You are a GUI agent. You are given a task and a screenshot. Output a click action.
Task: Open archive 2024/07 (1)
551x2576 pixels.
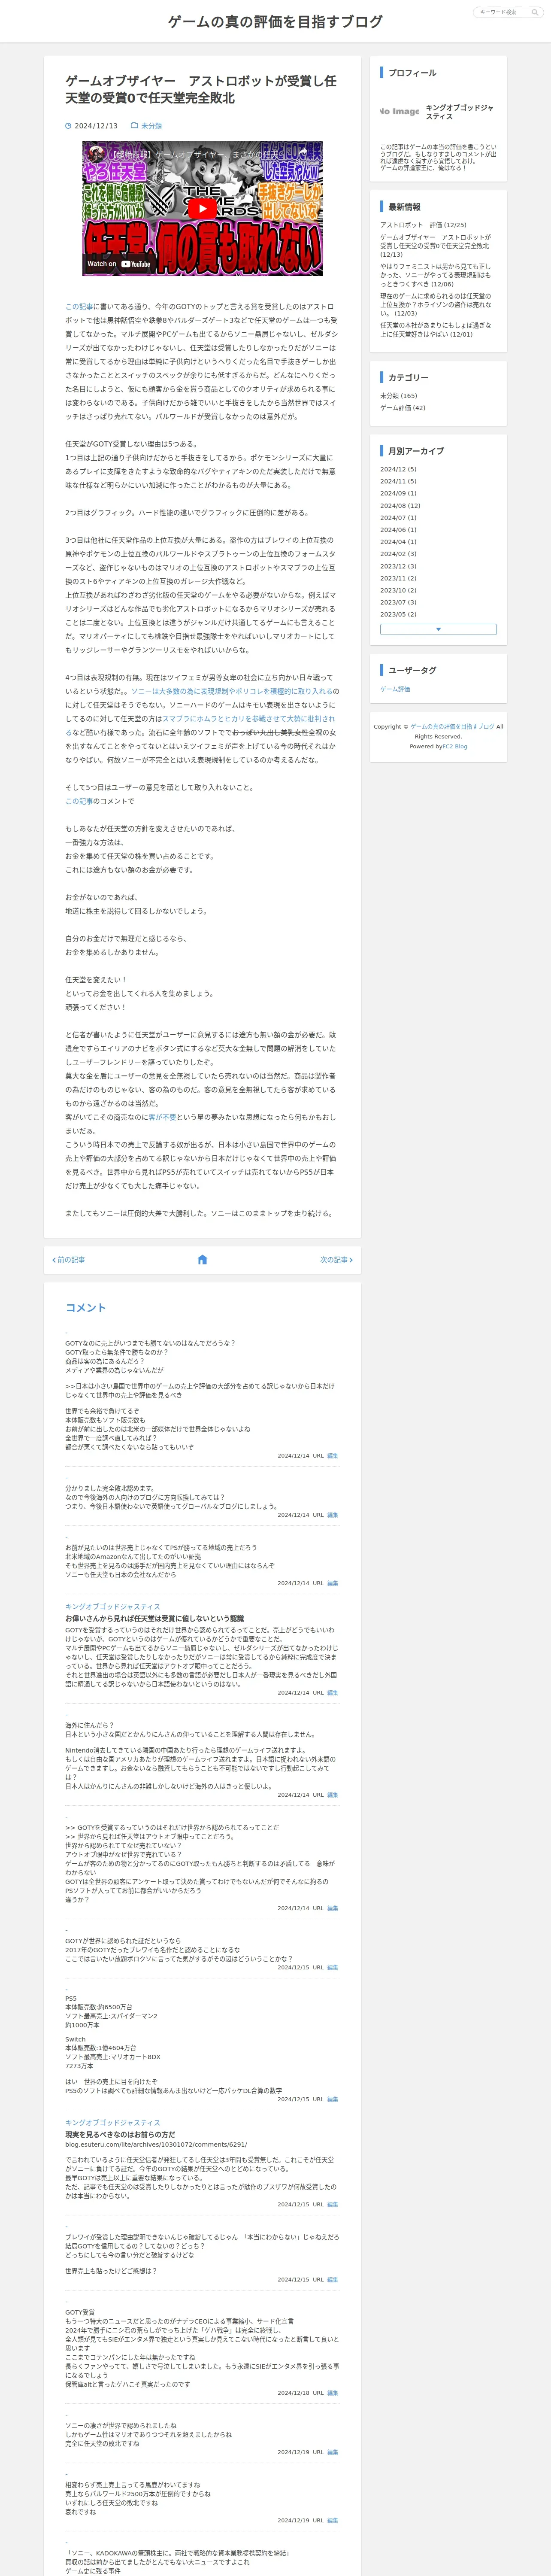click(398, 518)
